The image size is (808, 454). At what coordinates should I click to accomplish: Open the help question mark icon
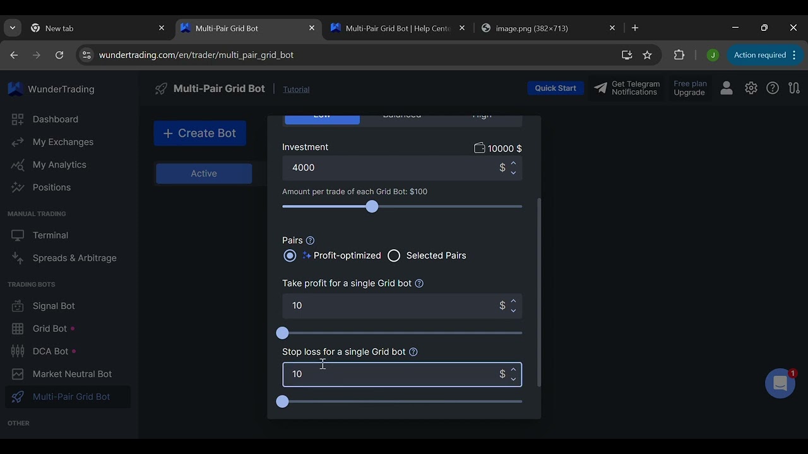[773, 88]
